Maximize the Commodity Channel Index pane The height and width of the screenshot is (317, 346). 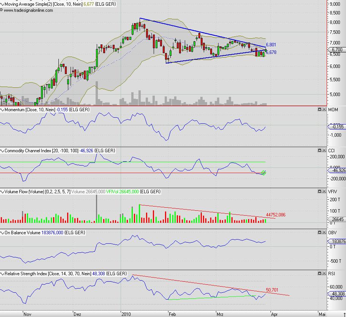tap(319, 151)
